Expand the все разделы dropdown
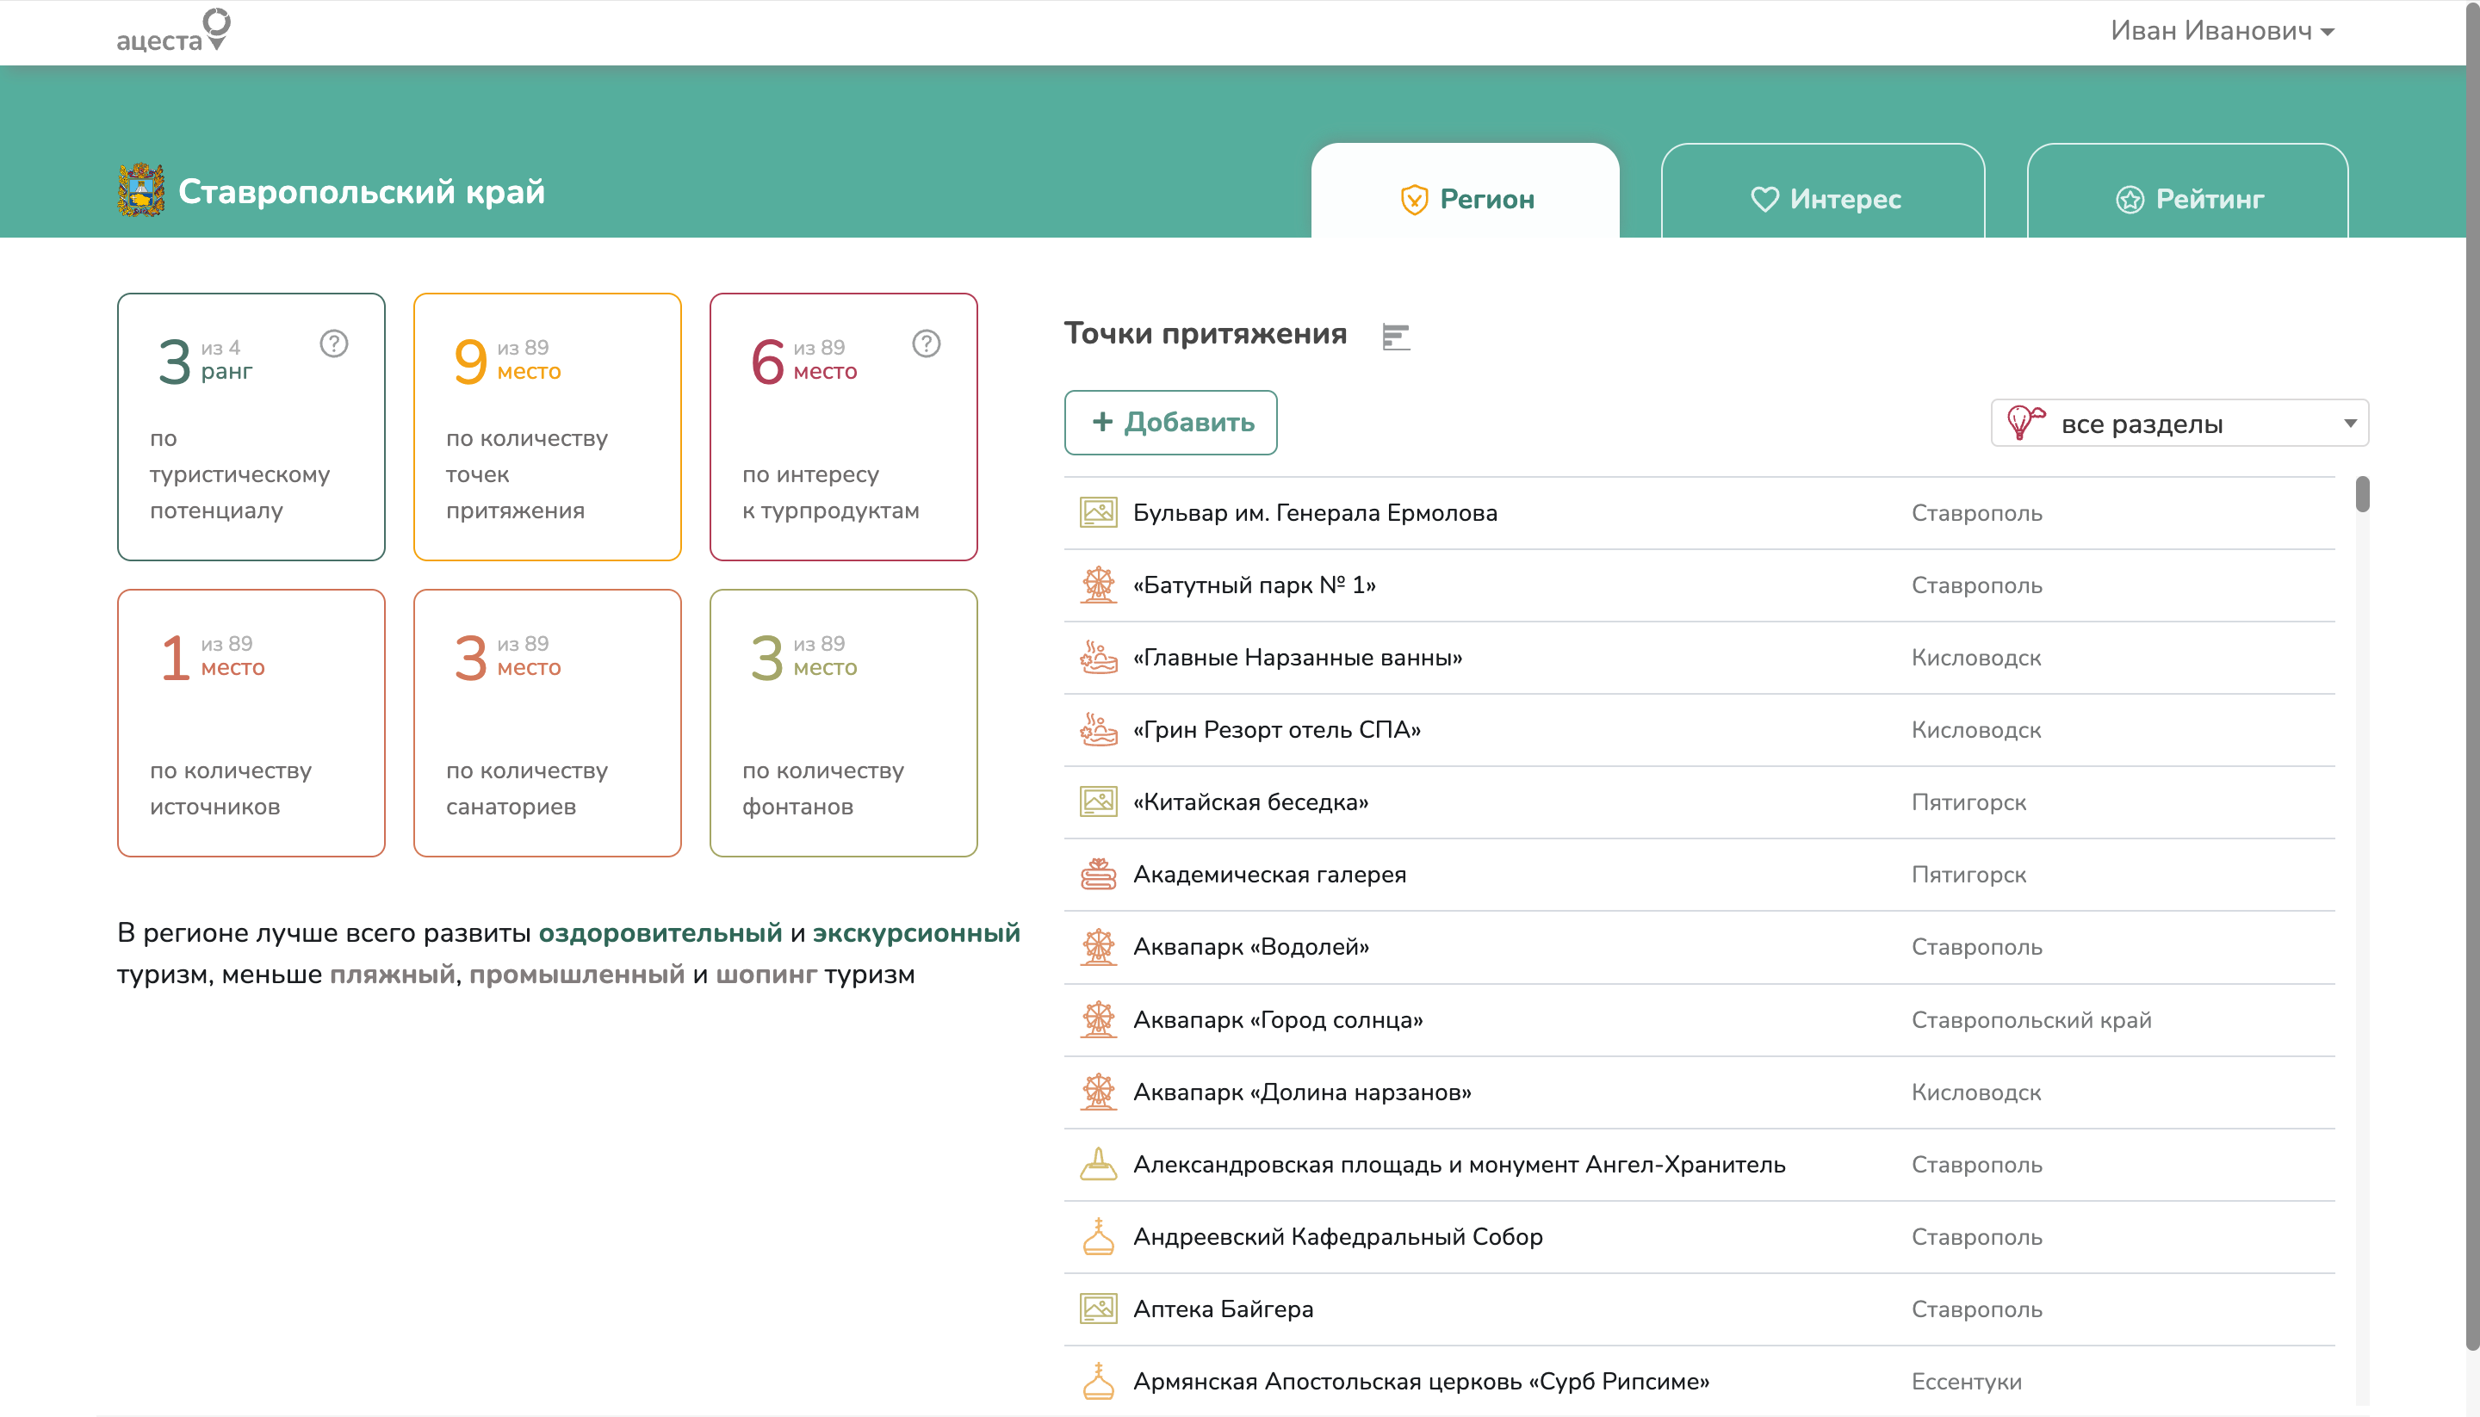The width and height of the screenshot is (2480, 1417). coord(2179,424)
